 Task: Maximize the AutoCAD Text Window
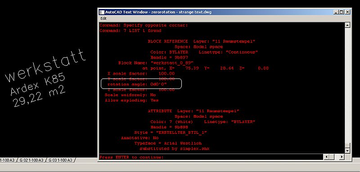[x=342, y=12]
